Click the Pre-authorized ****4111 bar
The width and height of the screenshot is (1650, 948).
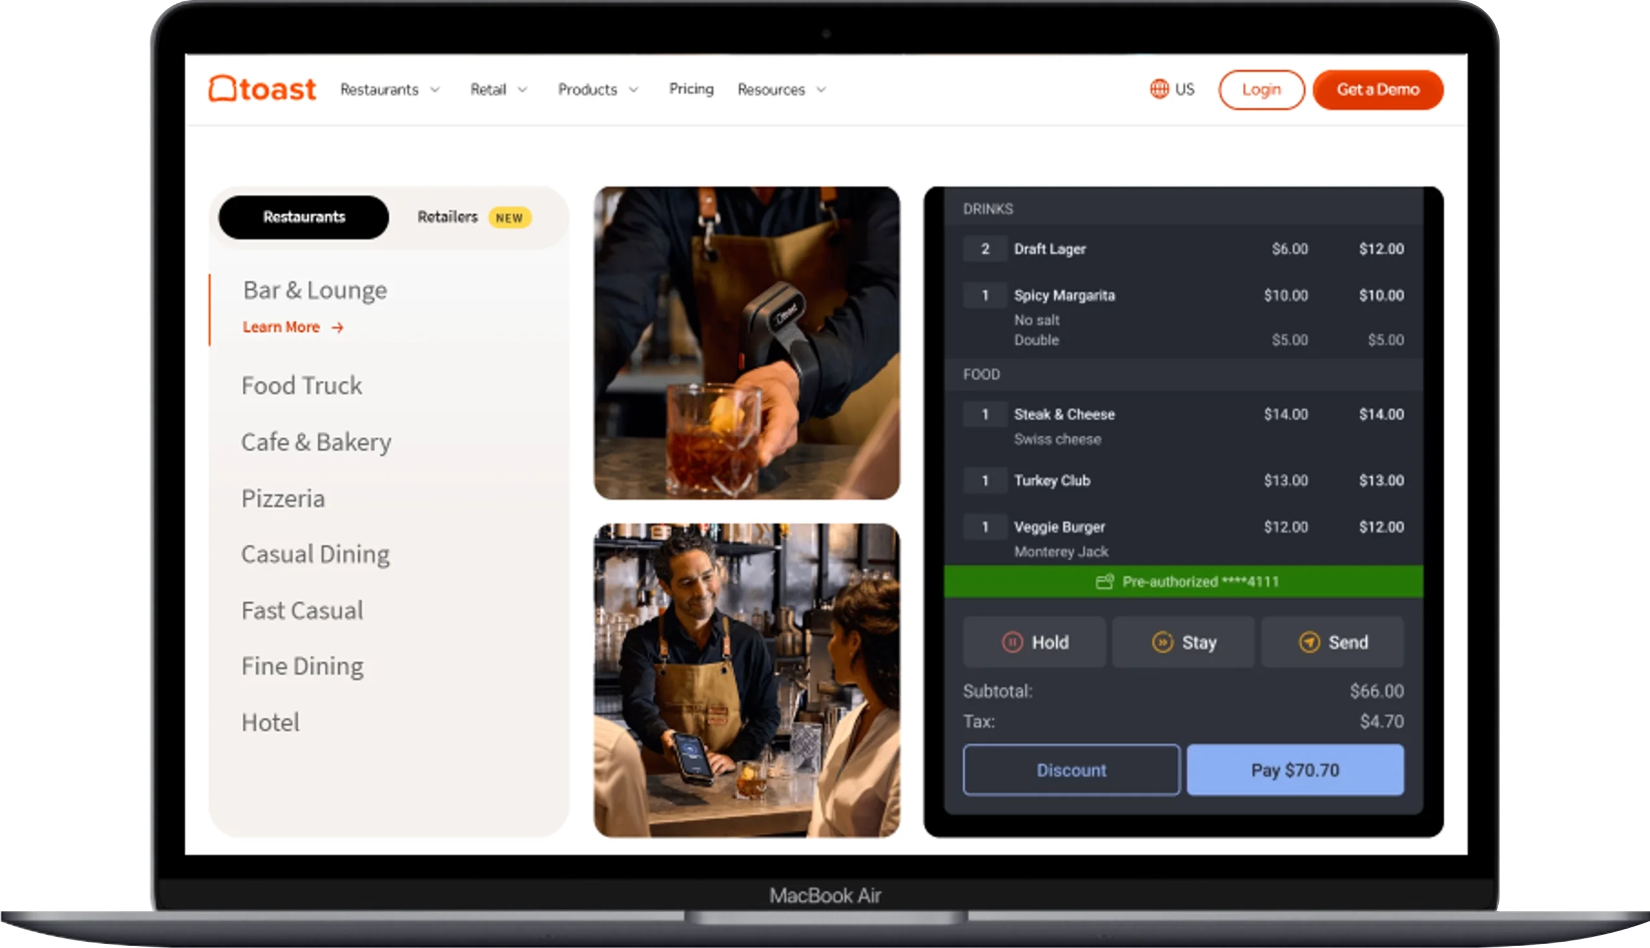point(1183,582)
